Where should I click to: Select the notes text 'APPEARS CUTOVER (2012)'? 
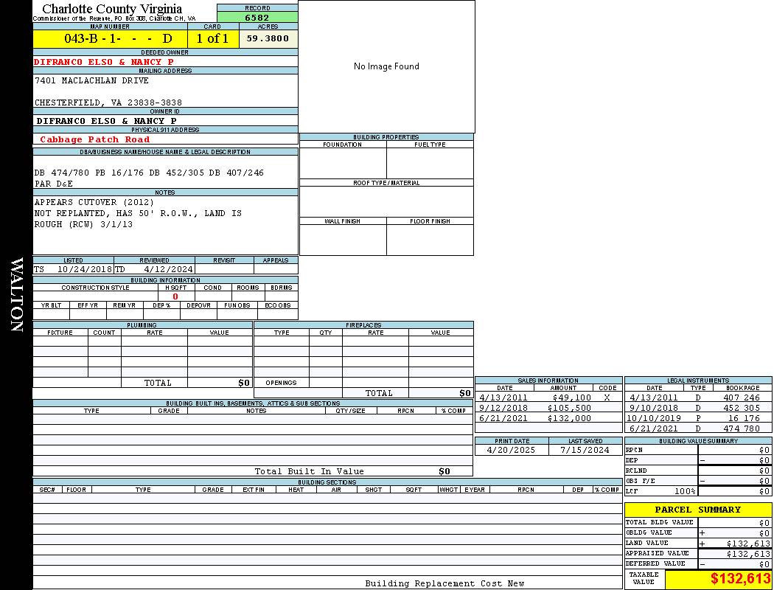point(94,202)
